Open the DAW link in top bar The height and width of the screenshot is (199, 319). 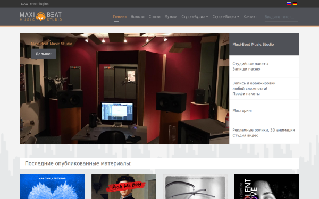[x=24, y=4]
